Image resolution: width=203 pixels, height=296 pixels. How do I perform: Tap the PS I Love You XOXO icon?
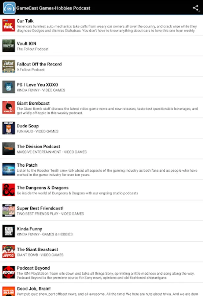[9, 87]
